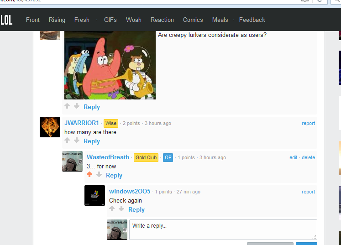Click '3 hours ago' timestamp on JWARRIOR1's comment

[x=158, y=123]
